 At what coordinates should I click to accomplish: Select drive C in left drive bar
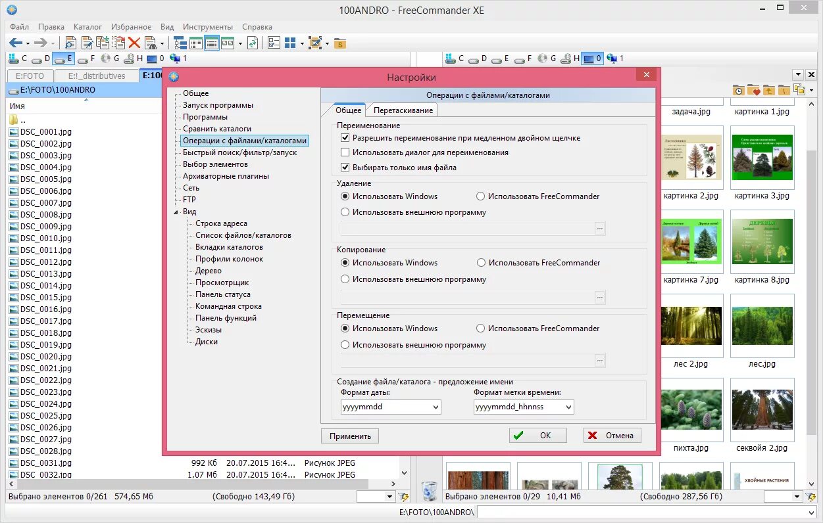click(18, 58)
